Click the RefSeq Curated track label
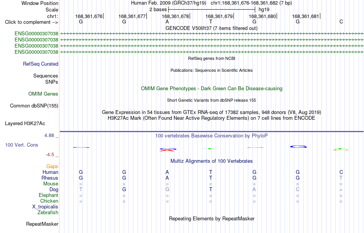This screenshot has height=233, width=364. click(x=41, y=64)
